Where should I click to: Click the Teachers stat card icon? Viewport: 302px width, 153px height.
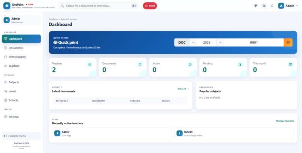(x=90, y=65)
